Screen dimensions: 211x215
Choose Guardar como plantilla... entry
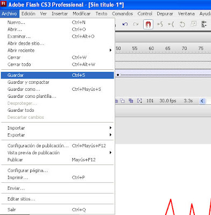[x=58, y=96]
